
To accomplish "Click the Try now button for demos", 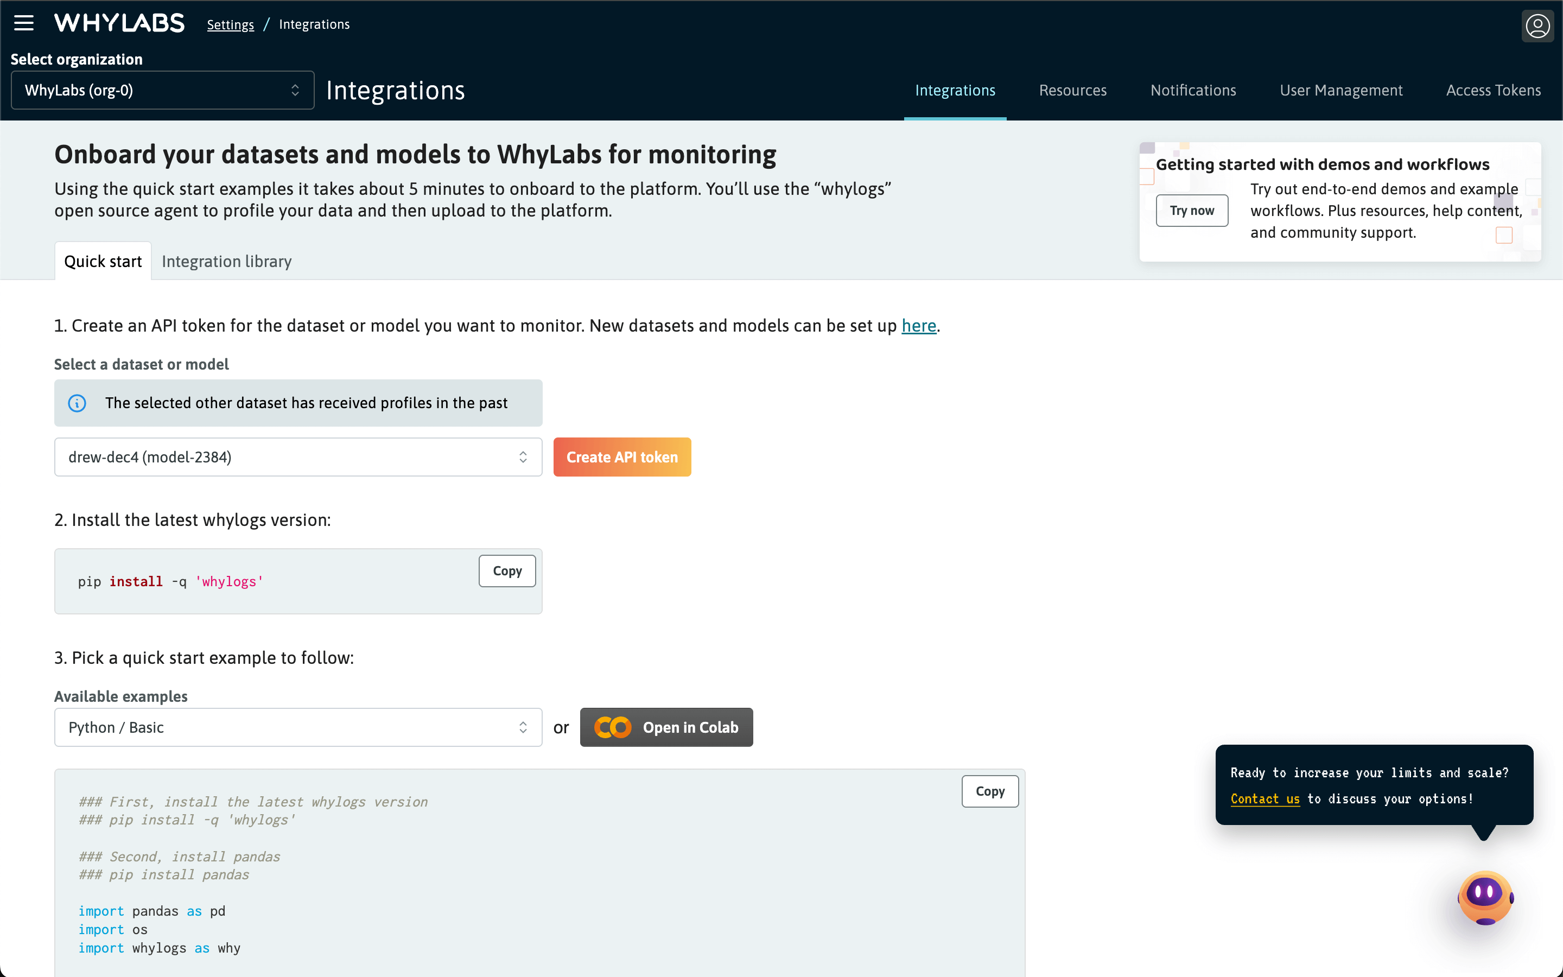I will point(1193,211).
